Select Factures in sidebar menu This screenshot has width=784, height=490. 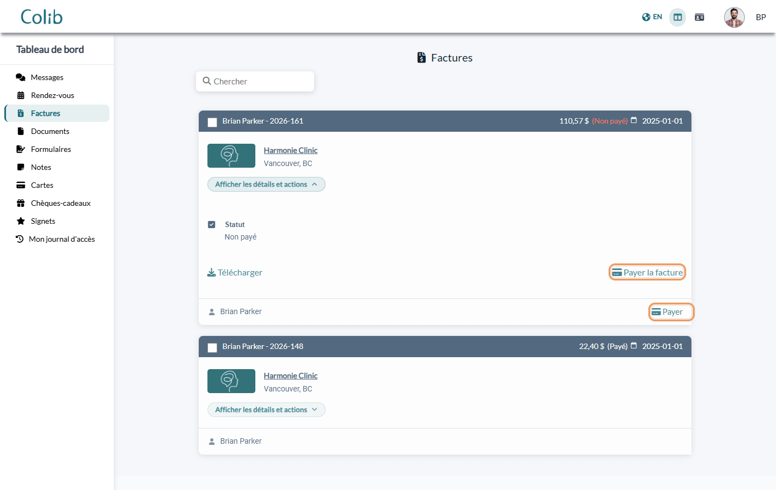[57, 113]
